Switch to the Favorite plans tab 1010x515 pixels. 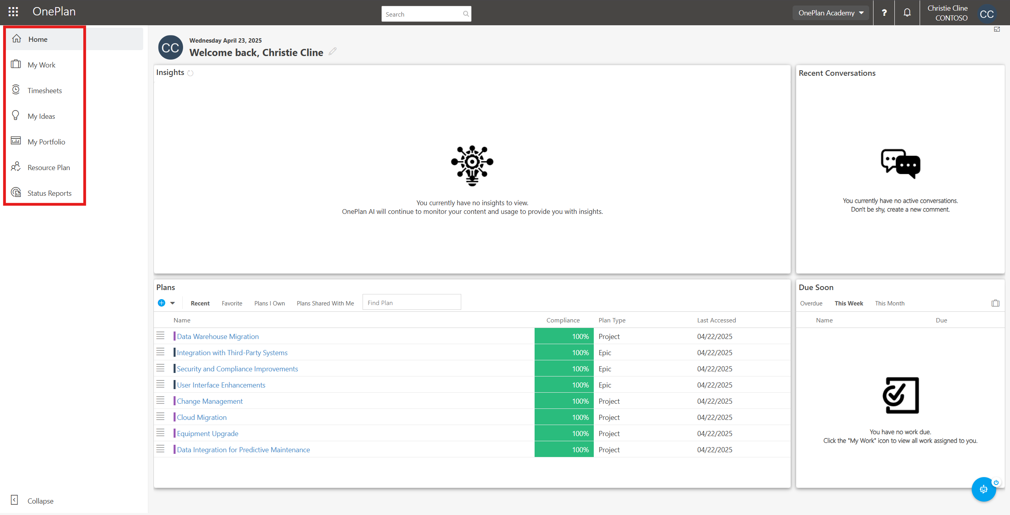(232, 303)
